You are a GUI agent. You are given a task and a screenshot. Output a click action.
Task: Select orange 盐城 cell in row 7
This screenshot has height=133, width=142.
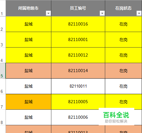28,102
